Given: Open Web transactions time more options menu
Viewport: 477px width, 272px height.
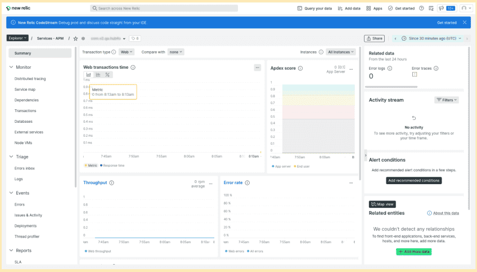Looking at the screenshot, I should [258, 68].
